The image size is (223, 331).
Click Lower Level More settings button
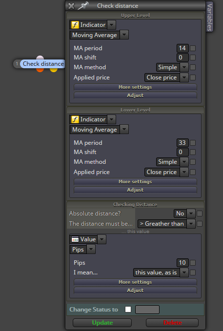(x=135, y=182)
